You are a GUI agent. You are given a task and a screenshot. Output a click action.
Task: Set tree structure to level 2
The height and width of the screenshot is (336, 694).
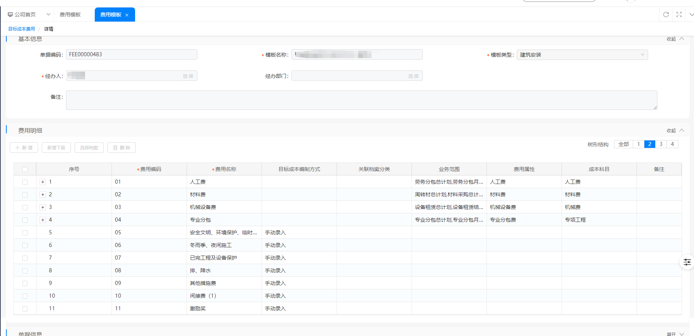(x=650, y=144)
